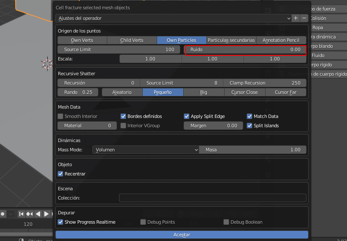The height and width of the screenshot is (241, 347).
Task: Open Mass Mode Volumen dropdown
Action: coord(146,150)
